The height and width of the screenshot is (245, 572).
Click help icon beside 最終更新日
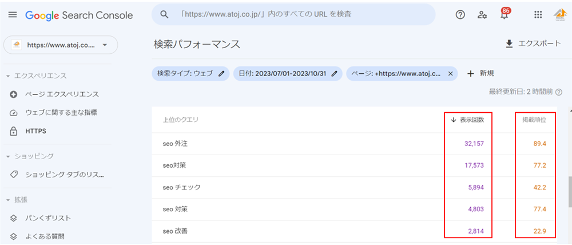coord(558,92)
